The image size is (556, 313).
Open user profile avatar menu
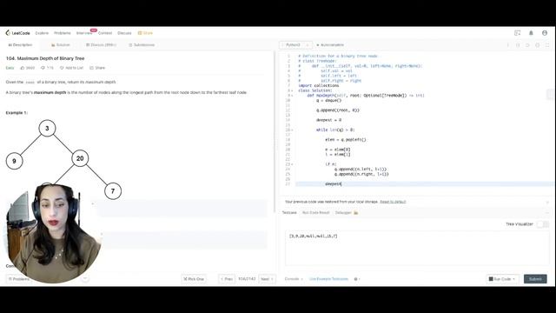click(545, 33)
